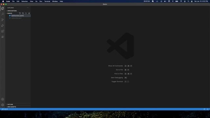210x118 pixels.
Task: Collapse the BASICS folder section
Action: [x=10, y=13]
